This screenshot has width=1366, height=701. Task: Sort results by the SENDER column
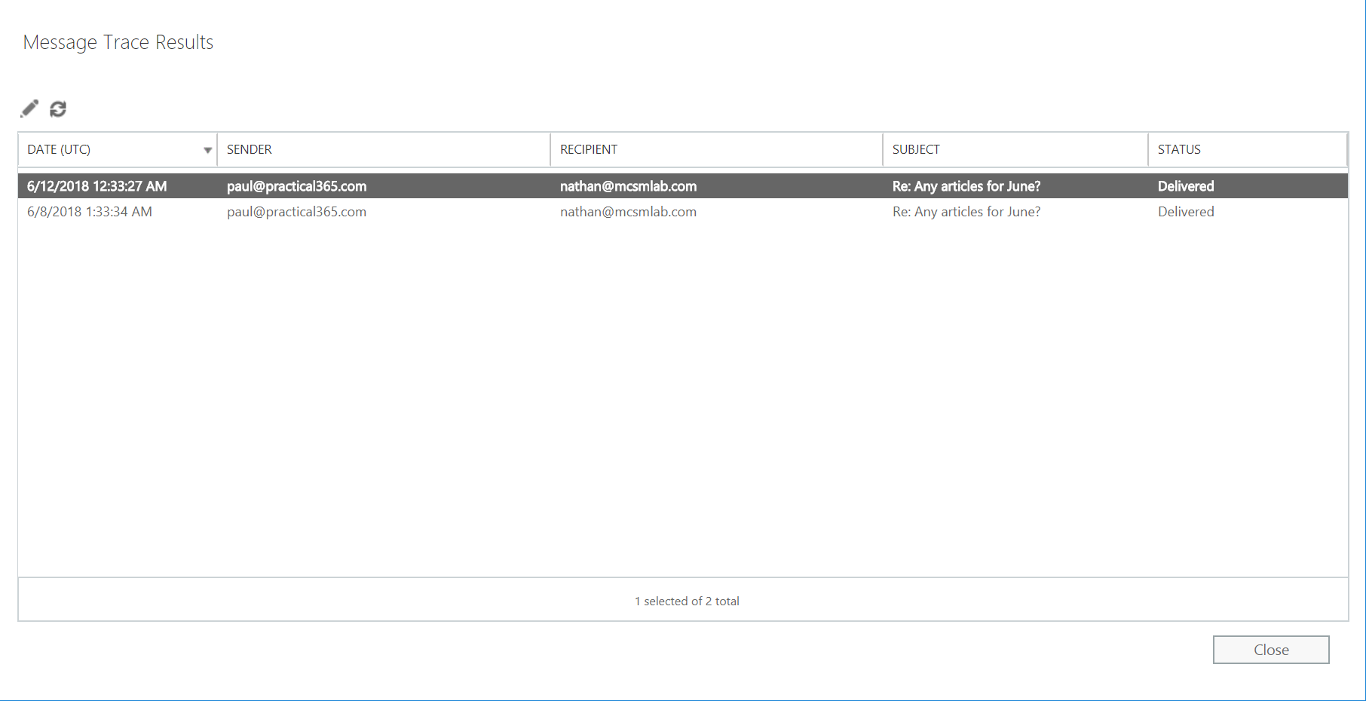click(x=249, y=149)
